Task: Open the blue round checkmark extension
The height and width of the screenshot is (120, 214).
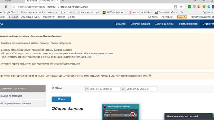Action: [x=209, y=7]
